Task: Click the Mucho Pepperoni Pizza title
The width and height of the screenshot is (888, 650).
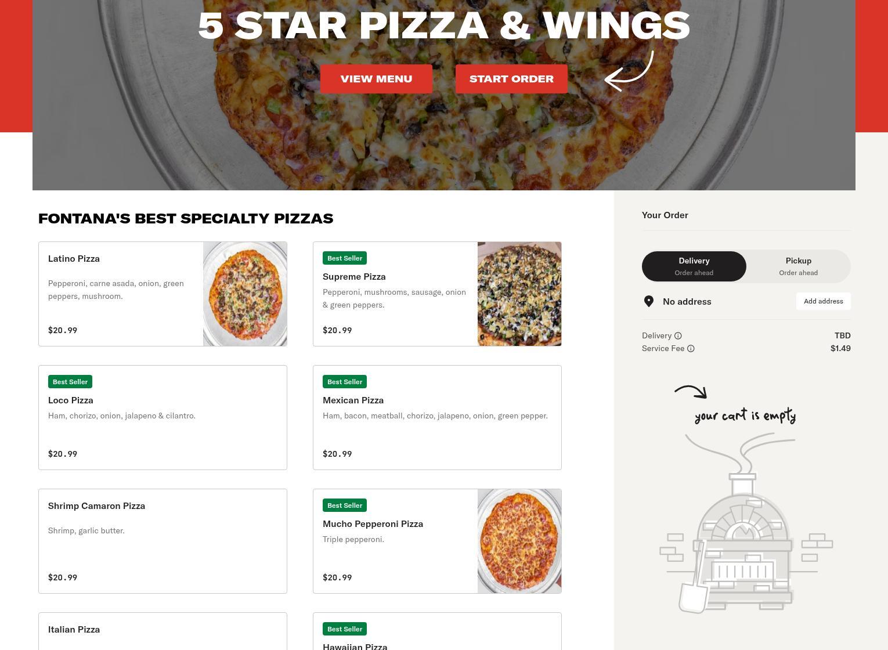Action: click(x=373, y=523)
